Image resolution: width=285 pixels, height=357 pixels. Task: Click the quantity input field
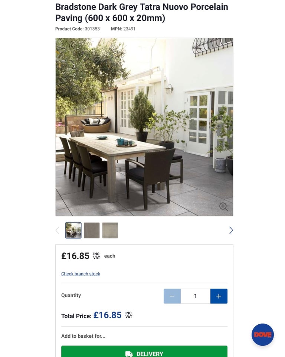pyautogui.click(x=196, y=296)
